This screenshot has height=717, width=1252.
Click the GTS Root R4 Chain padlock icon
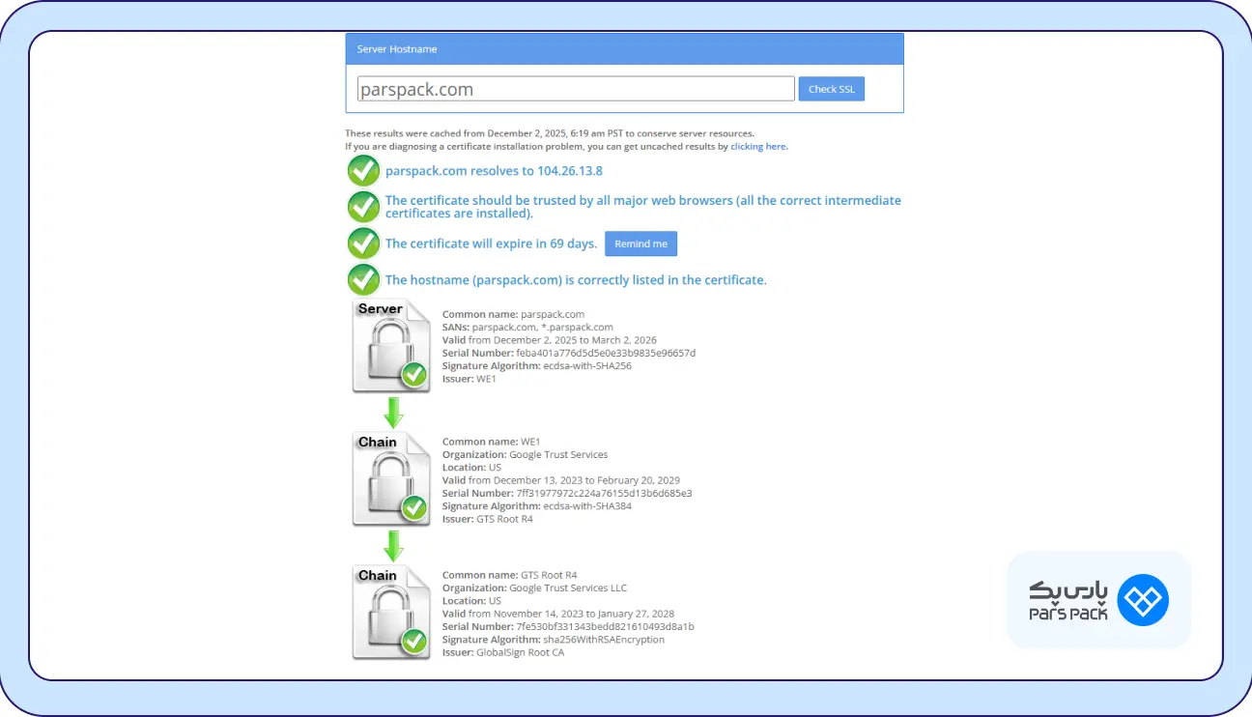click(391, 613)
